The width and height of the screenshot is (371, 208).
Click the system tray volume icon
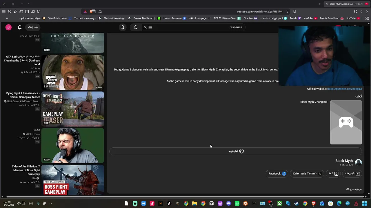19,203
